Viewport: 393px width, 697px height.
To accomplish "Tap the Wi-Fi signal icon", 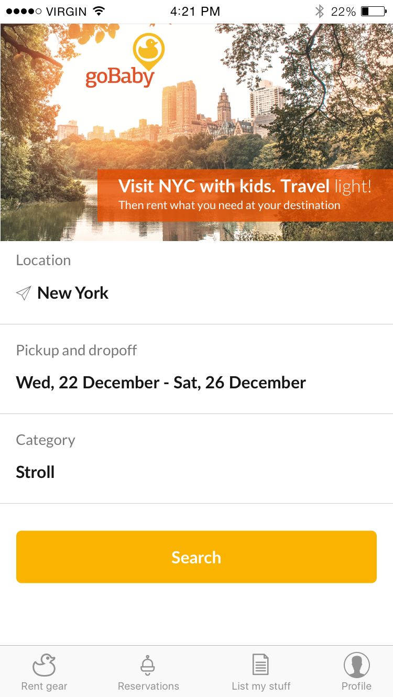I will [98, 12].
